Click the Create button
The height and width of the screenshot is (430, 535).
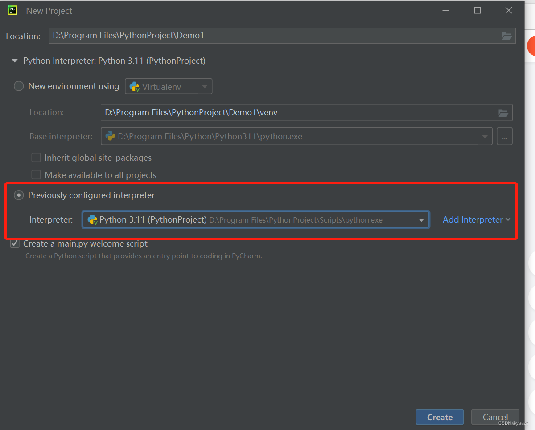click(x=440, y=417)
